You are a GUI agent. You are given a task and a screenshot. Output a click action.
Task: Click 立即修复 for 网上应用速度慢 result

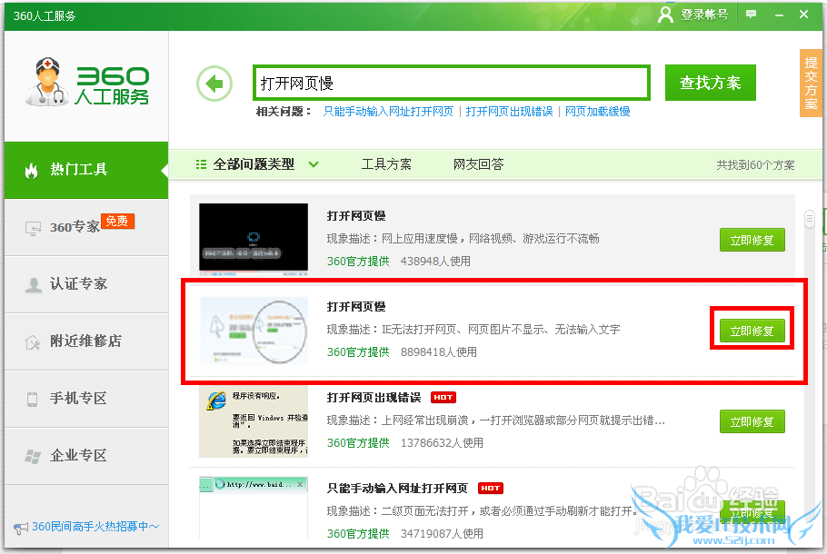click(x=752, y=241)
